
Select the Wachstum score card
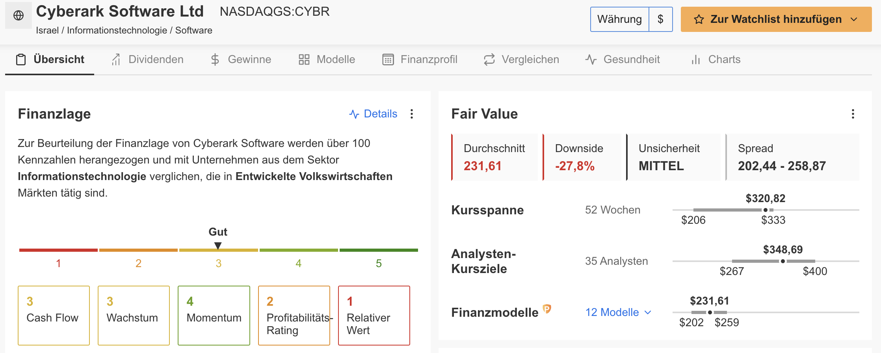134,316
